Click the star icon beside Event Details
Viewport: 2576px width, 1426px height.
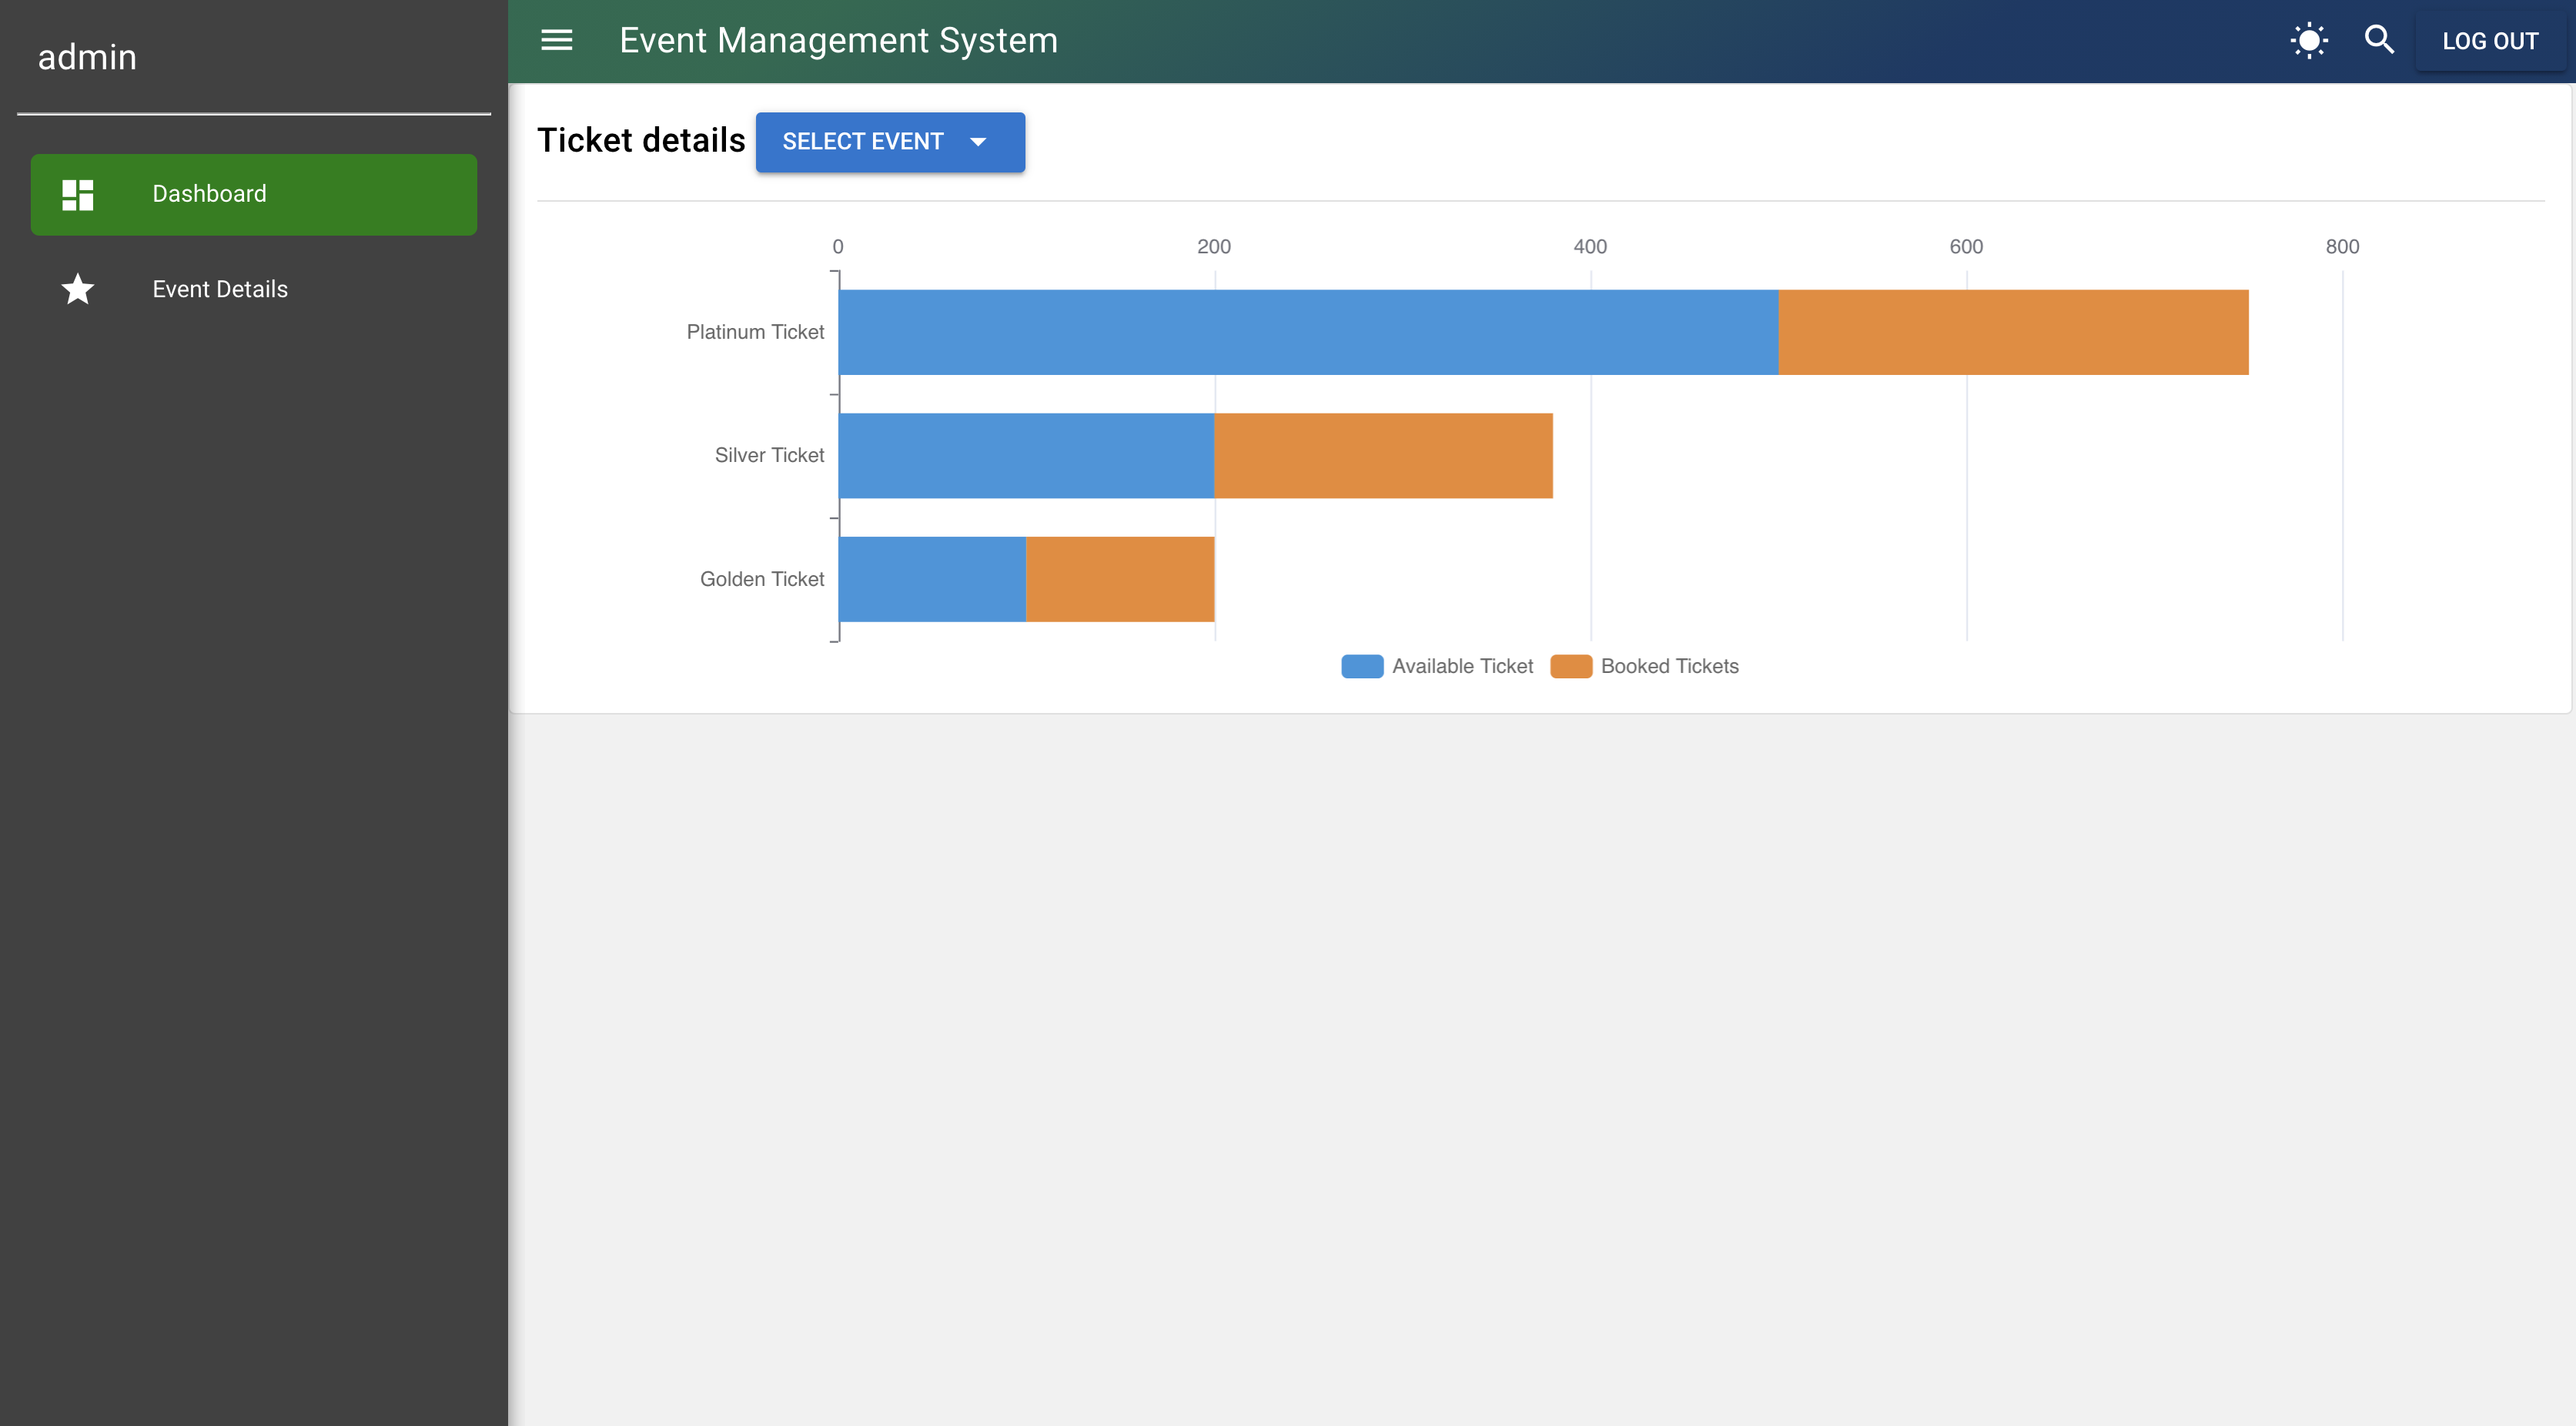(77, 289)
